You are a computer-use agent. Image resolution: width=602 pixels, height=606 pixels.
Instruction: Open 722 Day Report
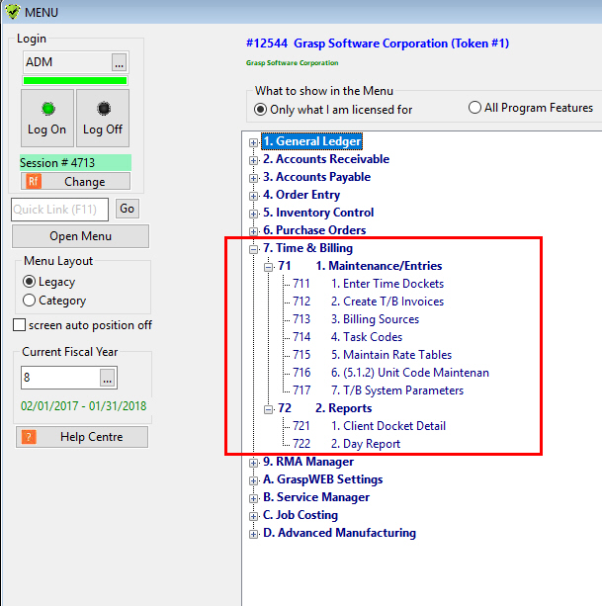point(346,444)
